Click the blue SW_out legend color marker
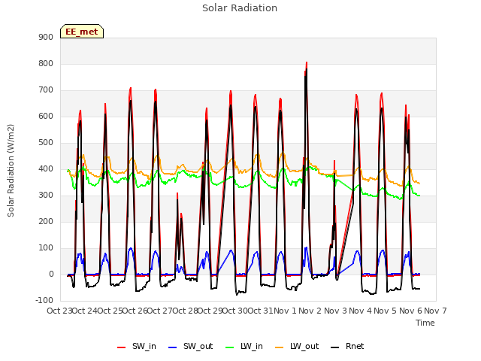The width and height of the screenshot is (481, 361). tap(173, 347)
